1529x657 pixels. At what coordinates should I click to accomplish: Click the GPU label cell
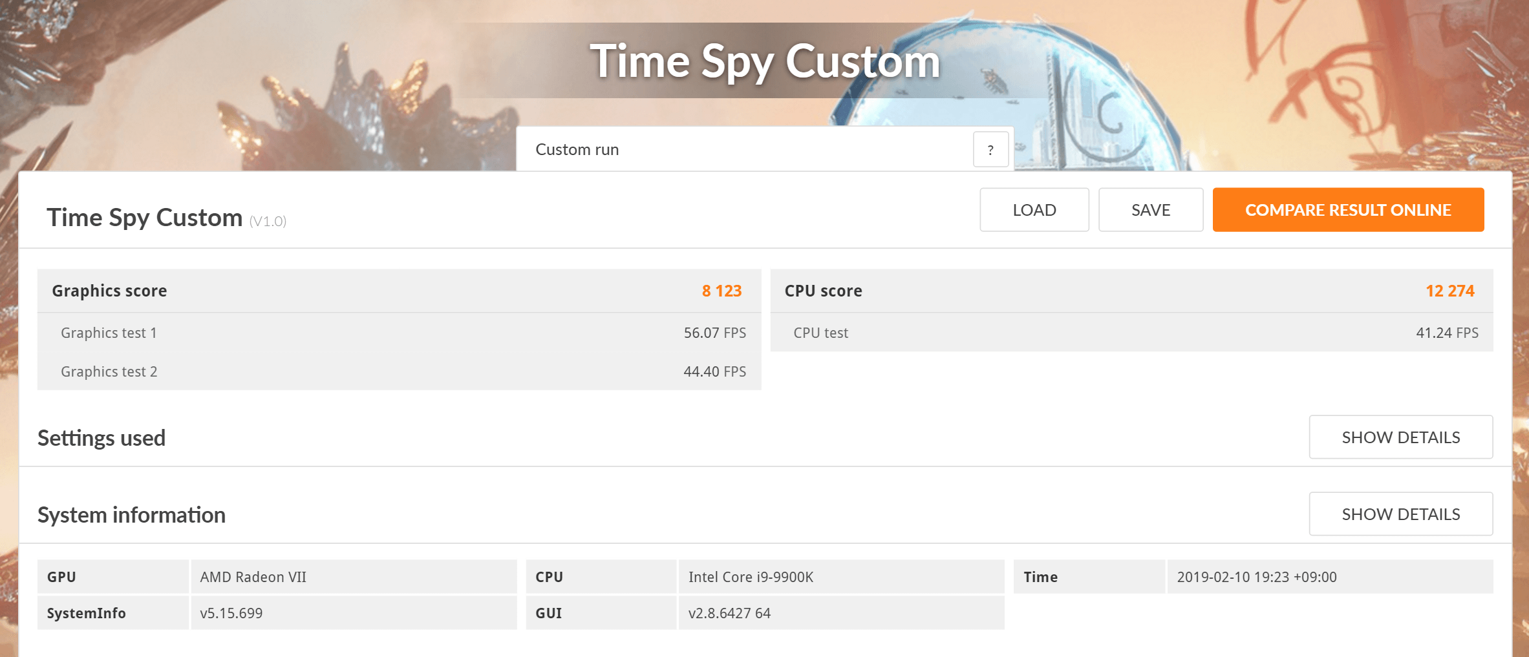point(113,577)
